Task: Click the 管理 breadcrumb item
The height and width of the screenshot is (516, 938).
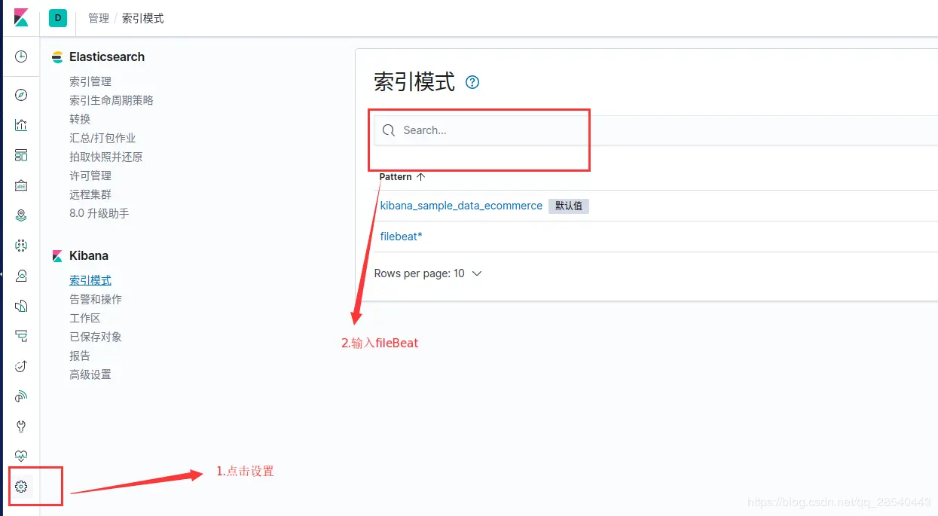Action: pyautogui.click(x=98, y=17)
